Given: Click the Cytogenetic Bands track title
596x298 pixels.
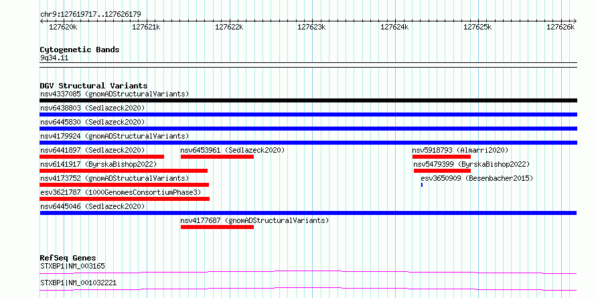Looking at the screenshot, I should [x=80, y=50].
